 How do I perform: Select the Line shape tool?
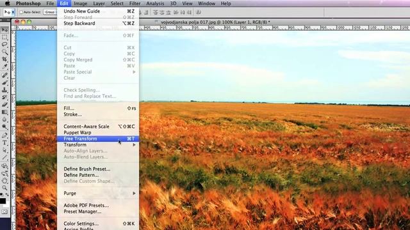coord(4,158)
